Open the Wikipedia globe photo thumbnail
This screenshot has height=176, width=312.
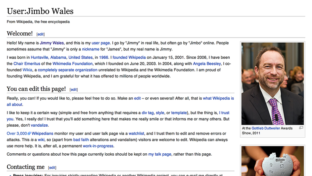click(x=273, y=161)
